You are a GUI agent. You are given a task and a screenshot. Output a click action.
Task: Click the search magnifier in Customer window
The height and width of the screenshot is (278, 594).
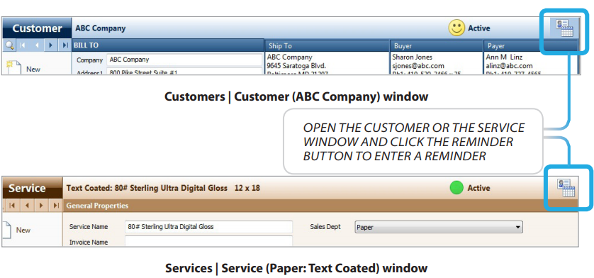point(9,45)
